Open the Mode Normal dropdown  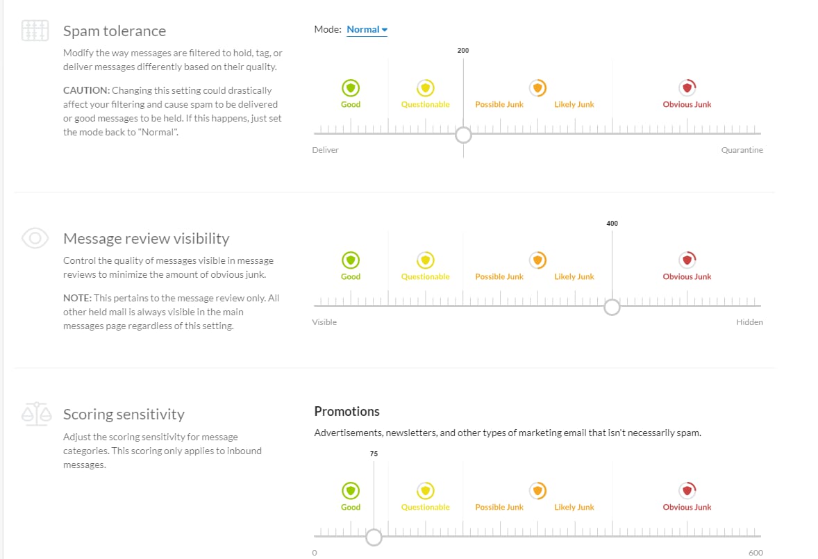[367, 30]
